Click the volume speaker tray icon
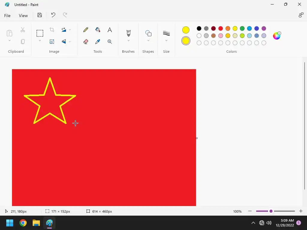 click(x=269, y=223)
